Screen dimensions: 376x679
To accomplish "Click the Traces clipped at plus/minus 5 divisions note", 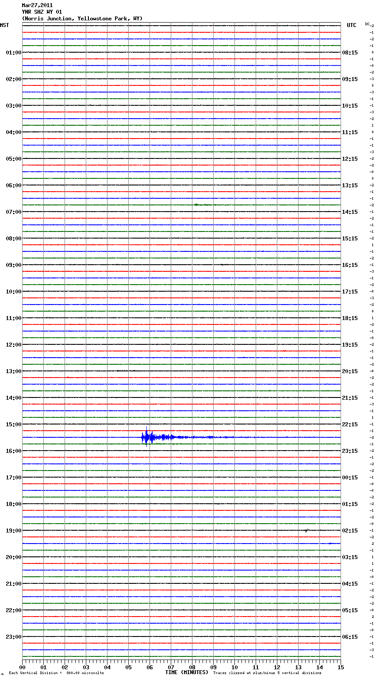I will [x=267, y=673].
